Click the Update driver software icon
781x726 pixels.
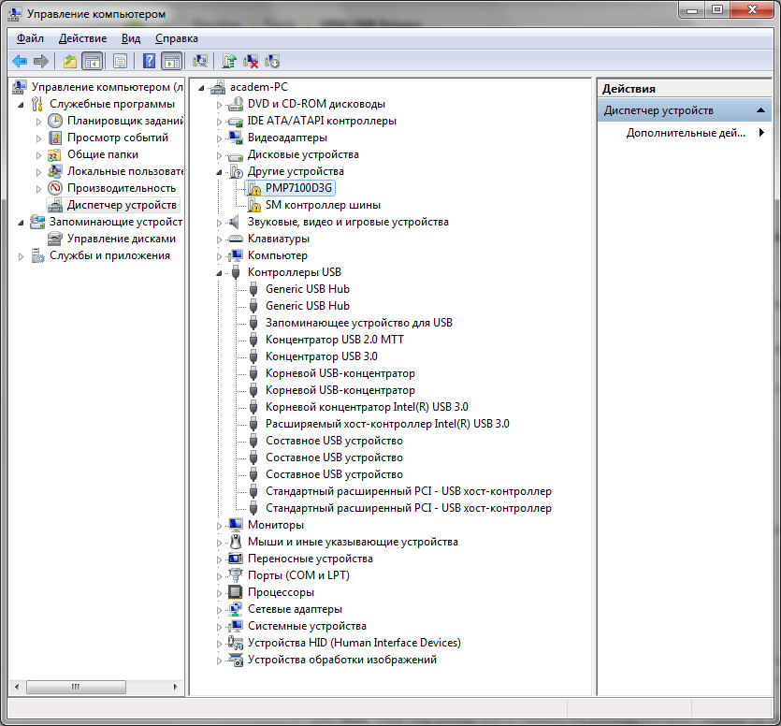(229, 61)
